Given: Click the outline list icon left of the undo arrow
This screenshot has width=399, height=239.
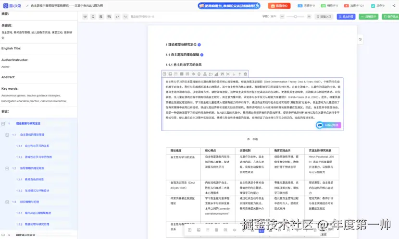Looking at the screenshot, I should click(x=109, y=16).
